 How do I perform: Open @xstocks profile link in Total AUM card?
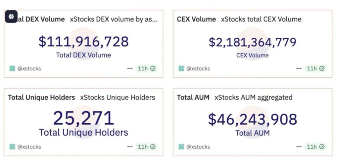[198, 146]
